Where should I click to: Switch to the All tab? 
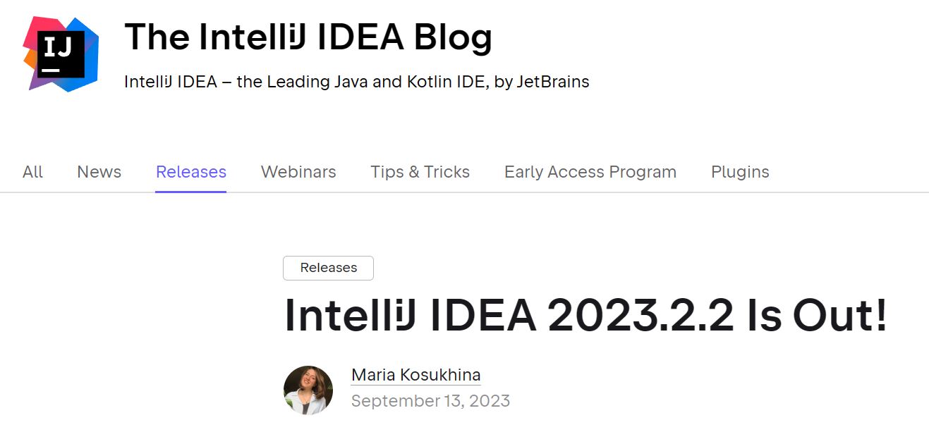point(32,172)
